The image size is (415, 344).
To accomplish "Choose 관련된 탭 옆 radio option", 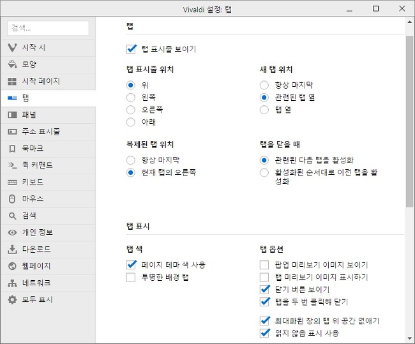I will (264, 98).
